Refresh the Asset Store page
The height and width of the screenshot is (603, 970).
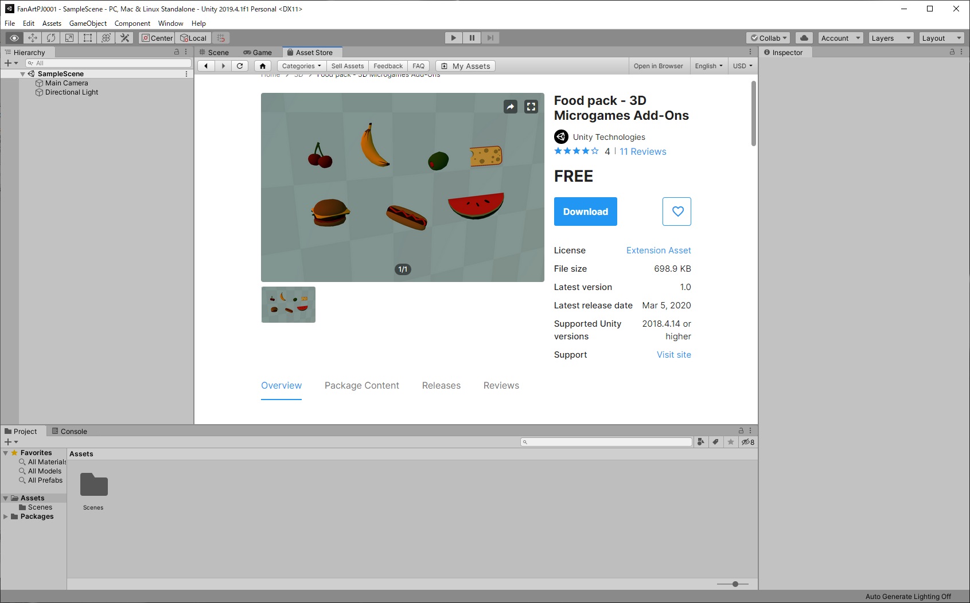(x=240, y=66)
